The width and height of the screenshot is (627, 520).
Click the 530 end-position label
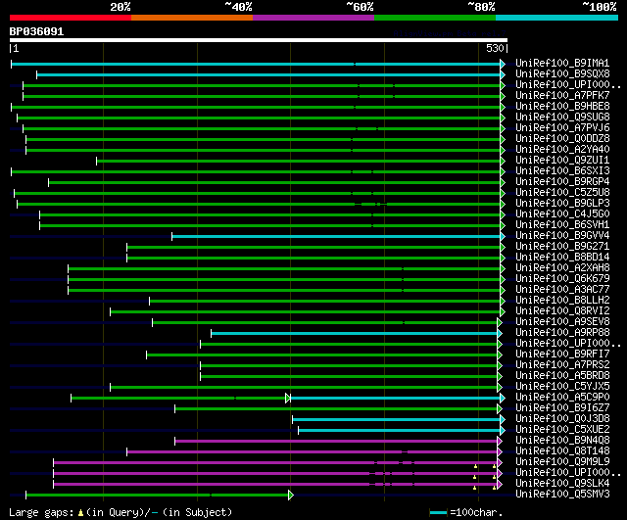coord(495,48)
